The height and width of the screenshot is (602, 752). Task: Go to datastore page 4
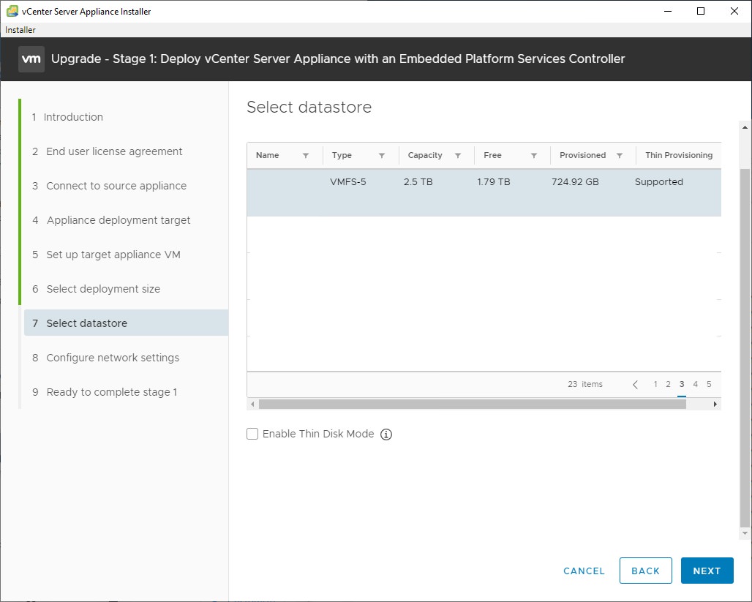[695, 384]
